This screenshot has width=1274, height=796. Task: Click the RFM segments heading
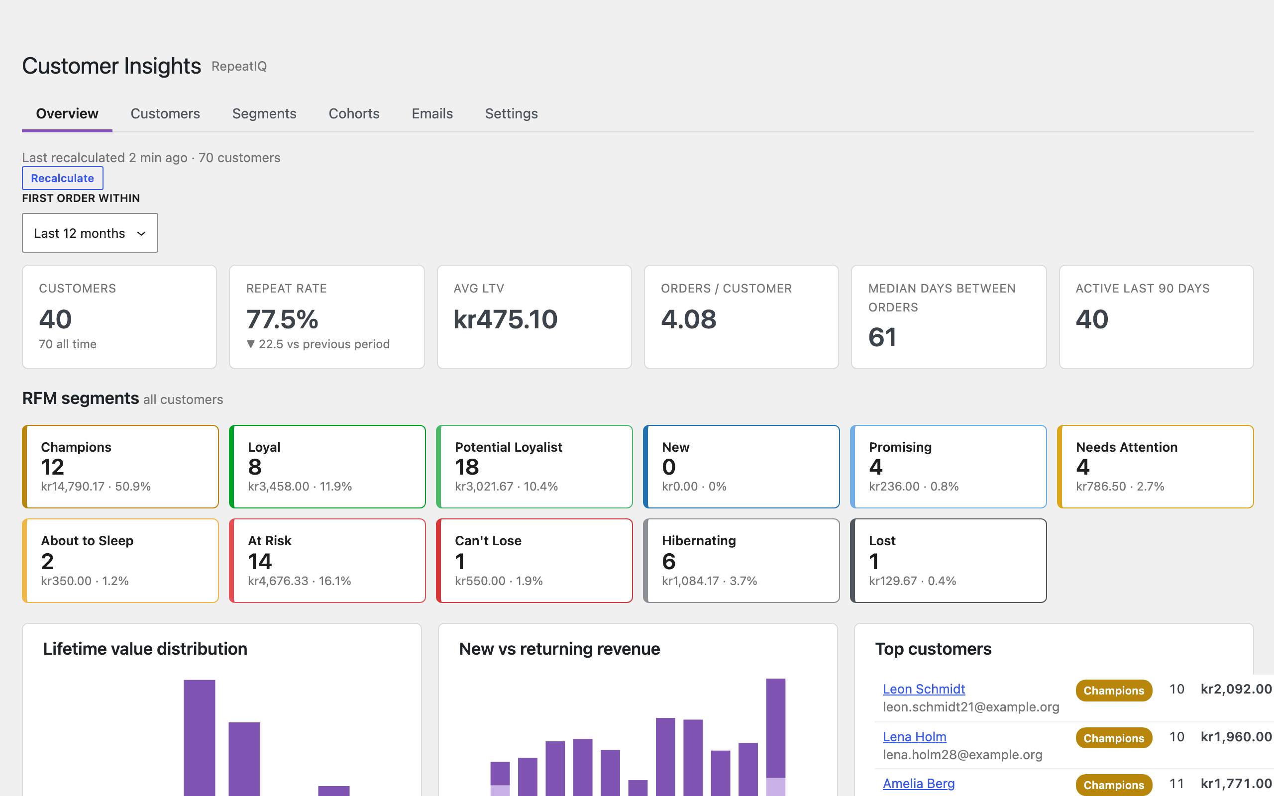[81, 398]
